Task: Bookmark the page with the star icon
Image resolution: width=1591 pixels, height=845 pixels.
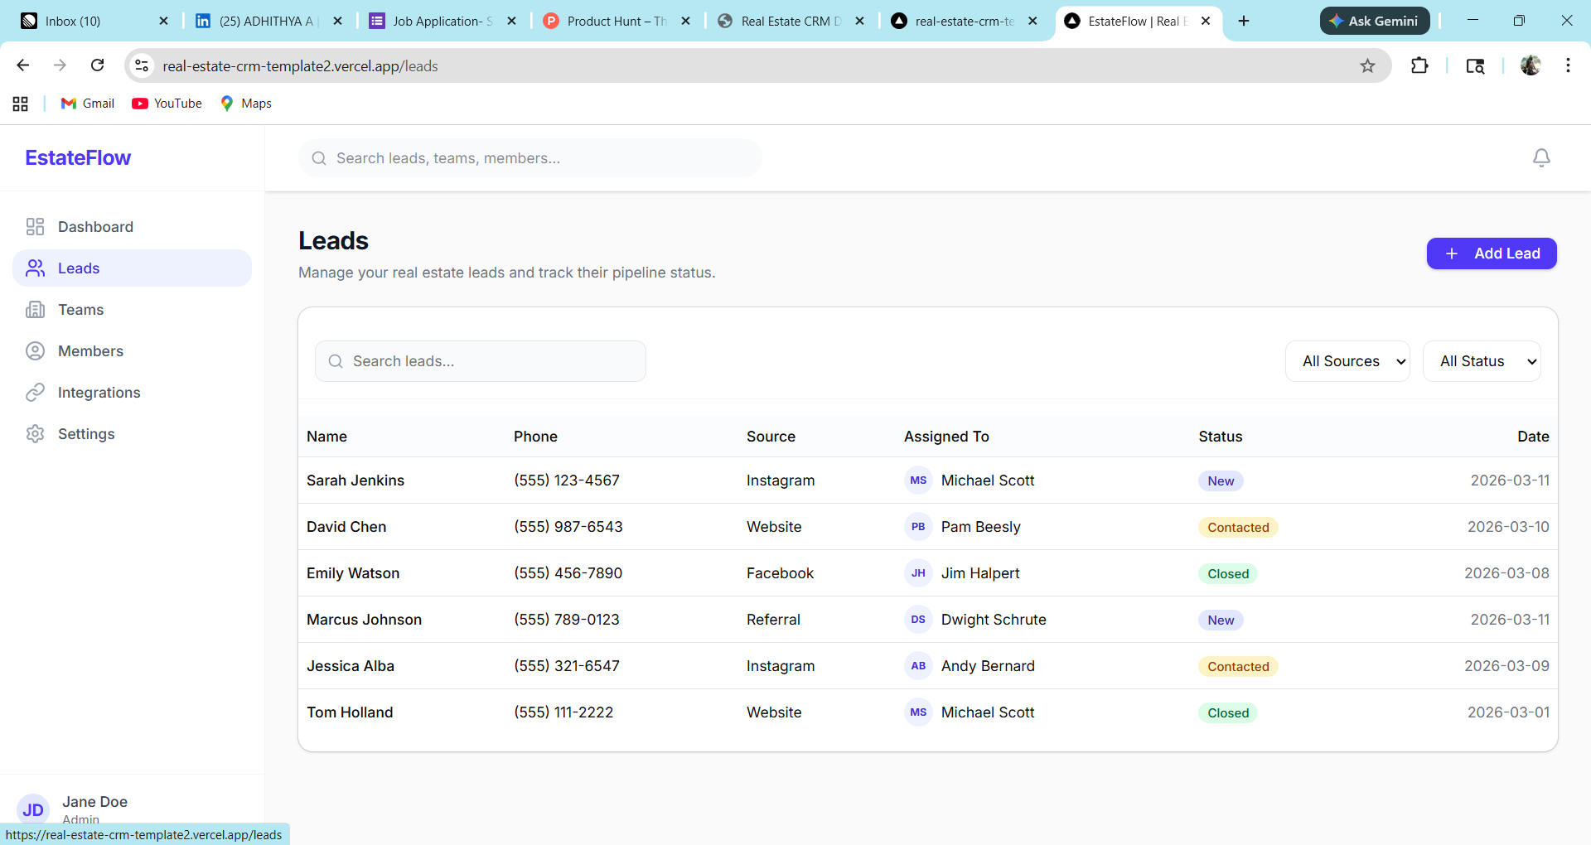Action: (x=1368, y=65)
